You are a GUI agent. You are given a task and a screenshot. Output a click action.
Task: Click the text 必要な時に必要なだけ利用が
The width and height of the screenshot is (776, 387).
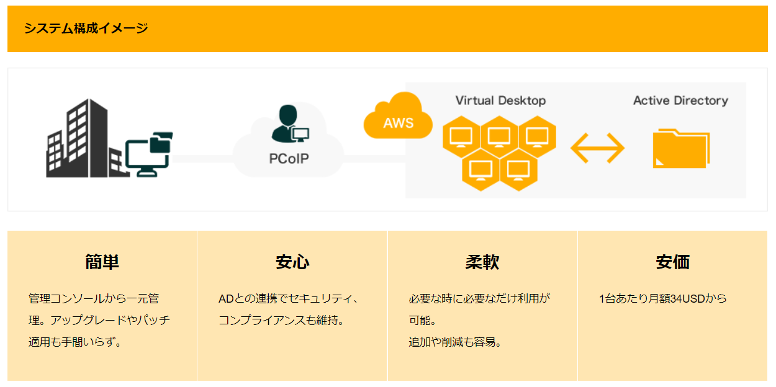(479, 299)
